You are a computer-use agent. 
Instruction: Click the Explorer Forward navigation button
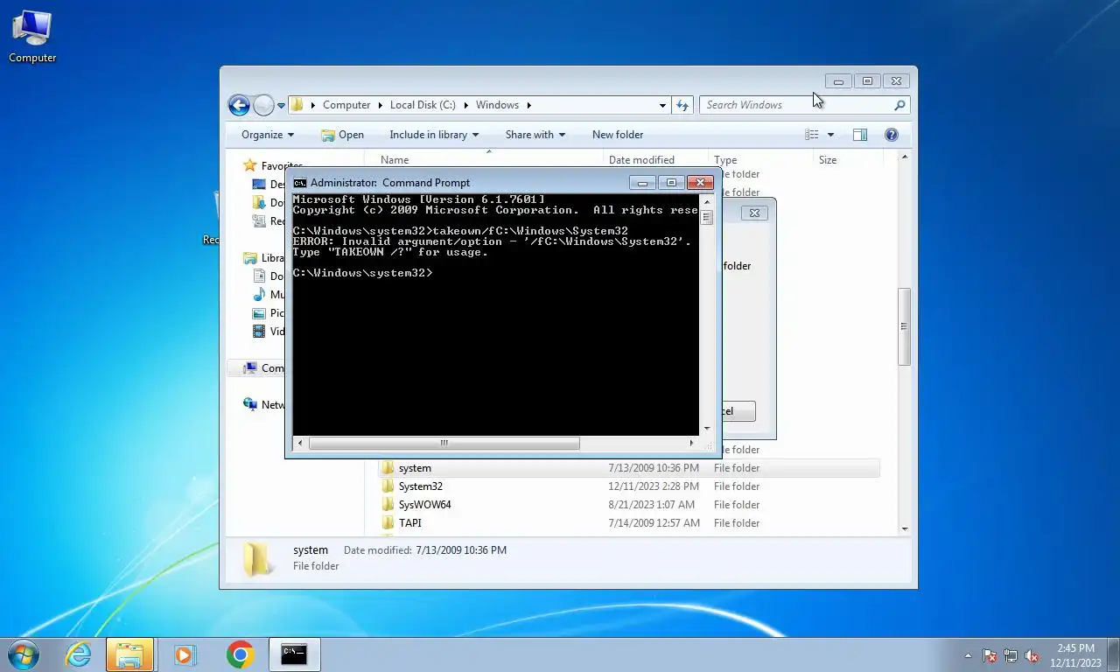[263, 105]
